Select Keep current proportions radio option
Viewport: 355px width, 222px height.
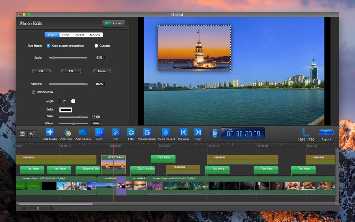[x=48, y=46]
